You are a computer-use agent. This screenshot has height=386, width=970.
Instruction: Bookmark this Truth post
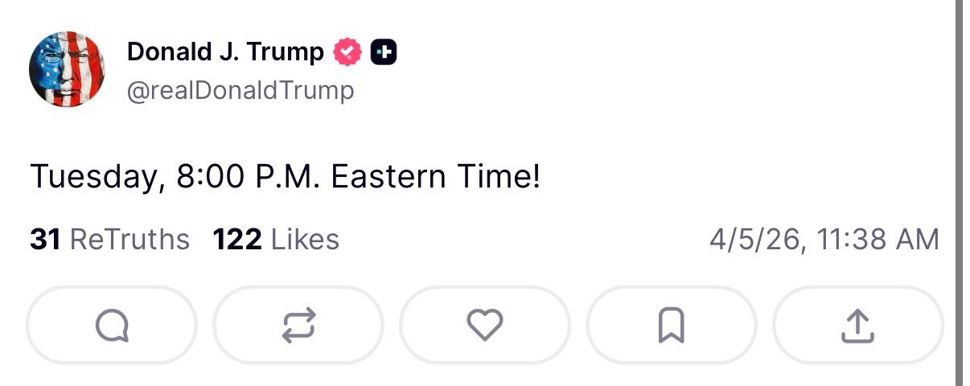[x=672, y=326]
